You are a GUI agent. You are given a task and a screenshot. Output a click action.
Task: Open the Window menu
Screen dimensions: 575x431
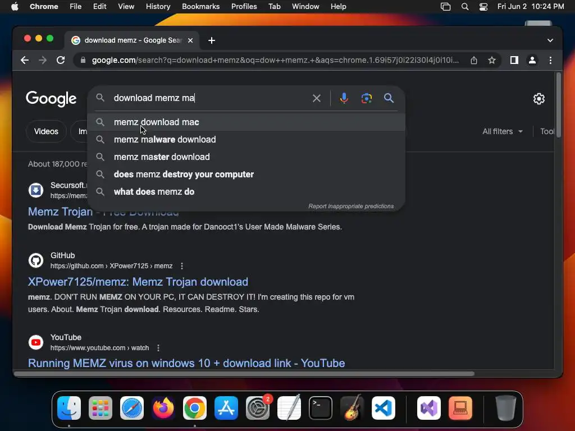[x=305, y=7]
